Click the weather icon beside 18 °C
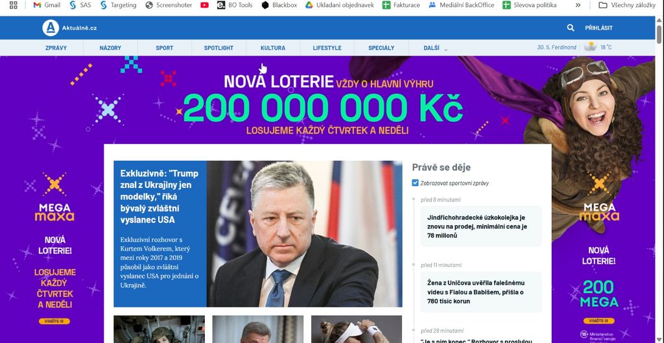 [x=590, y=47]
